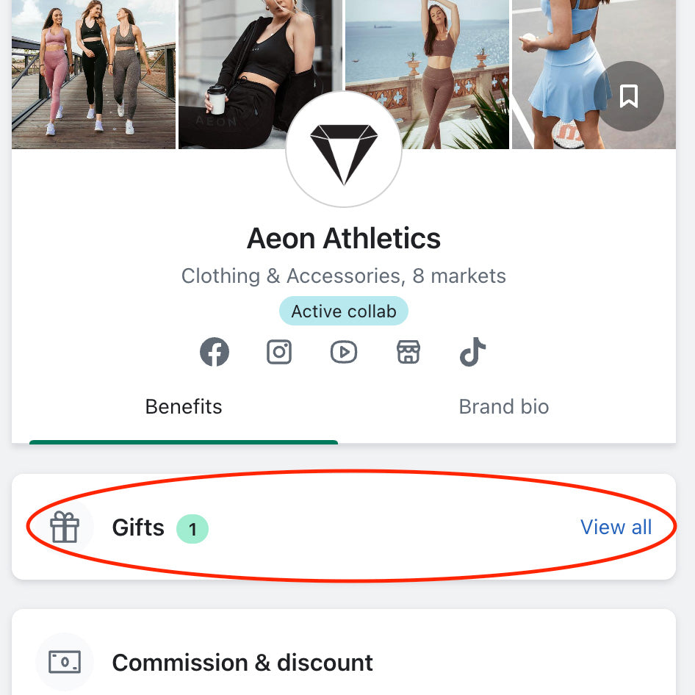Screen dimensions: 695x695
Task: Switch to the Benefits tab
Action: (184, 407)
